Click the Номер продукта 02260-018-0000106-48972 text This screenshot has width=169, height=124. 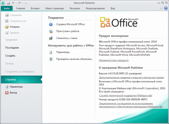[x=123, y=99]
